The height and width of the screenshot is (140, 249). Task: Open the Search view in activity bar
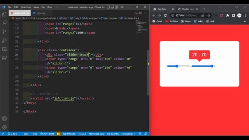[4, 23]
